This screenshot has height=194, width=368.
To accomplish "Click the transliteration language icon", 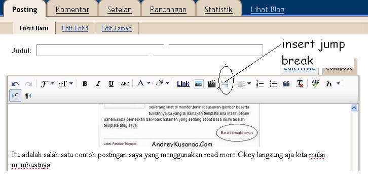I will [x=329, y=83].
